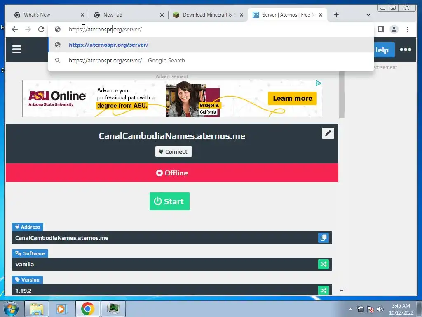The image size is (422, 317).
Task: Click the ASU Online logo in the ad
Action: coord(57,98)
